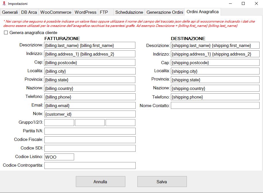Click the Codice Contropartita input field
This screenshot has width=263, height=193.
click(90, 166)
